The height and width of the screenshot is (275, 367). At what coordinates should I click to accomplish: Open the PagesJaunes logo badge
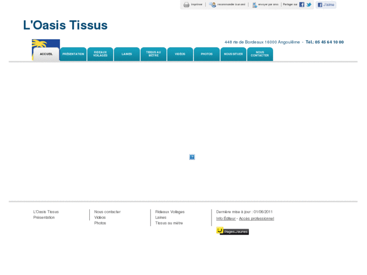232,231
